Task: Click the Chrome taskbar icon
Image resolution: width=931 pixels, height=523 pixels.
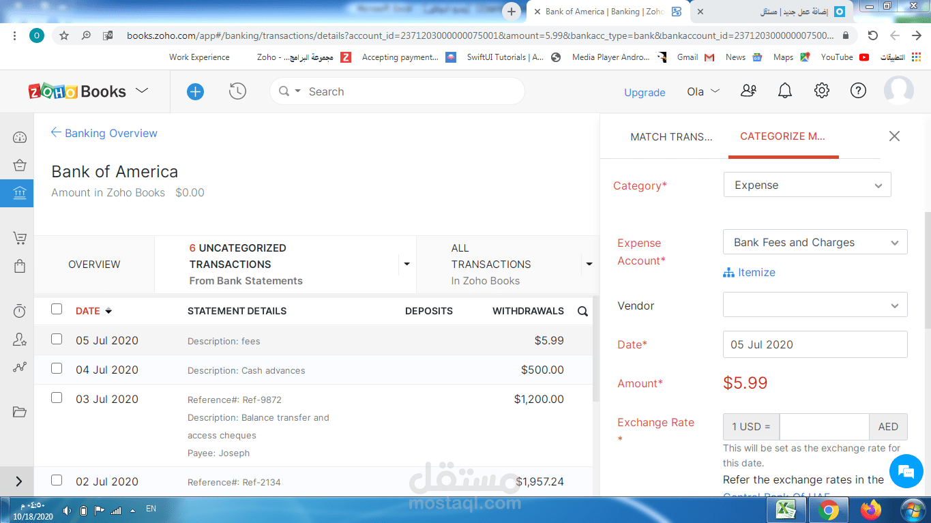Action: click(x=829, y=510)
